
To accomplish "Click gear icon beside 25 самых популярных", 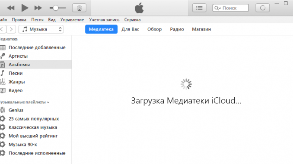I will 3,118.
